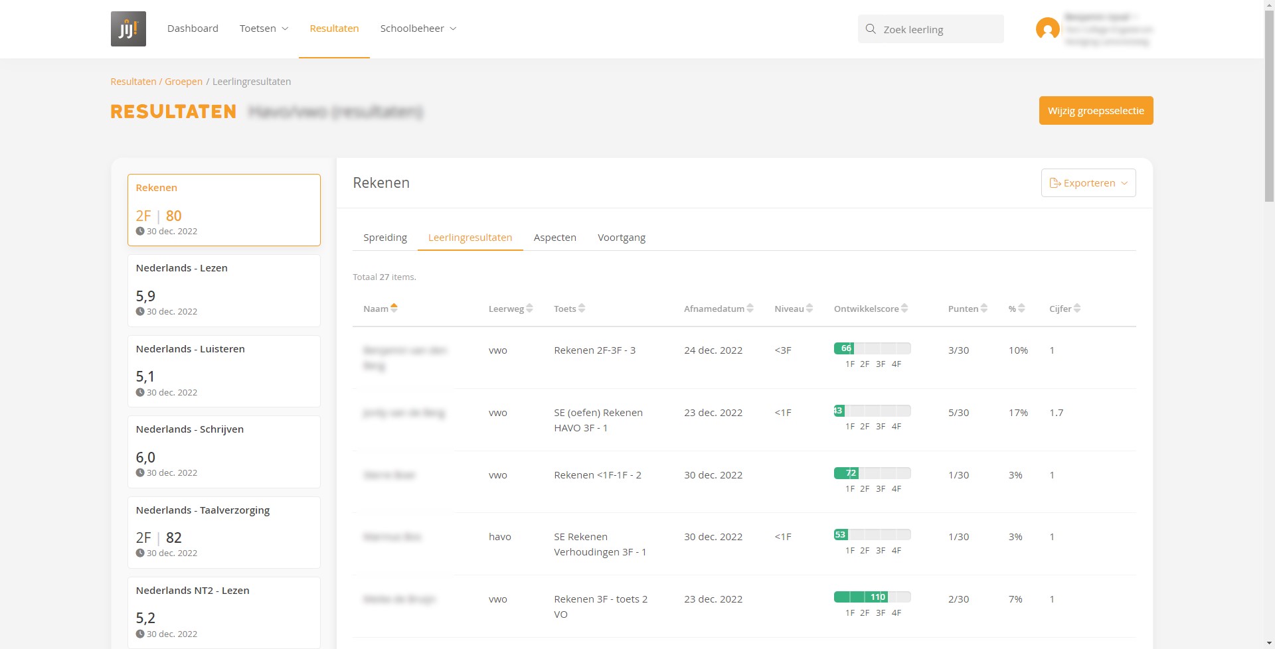The width and height of the screenshot is (1275, 649).
Task: Select the Nederlands - Lezen subject card
Action: tap(224, 291)
